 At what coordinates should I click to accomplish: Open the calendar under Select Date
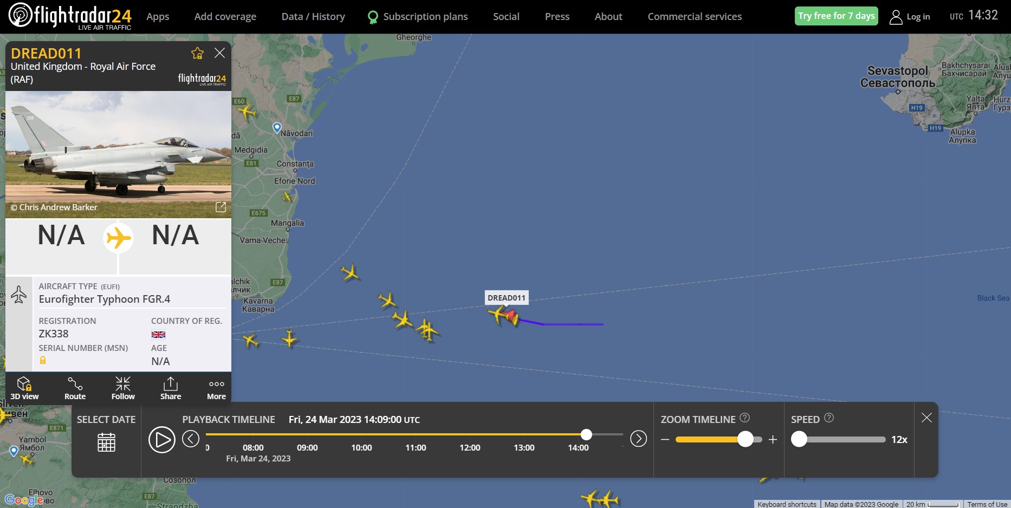coord(106,442)
